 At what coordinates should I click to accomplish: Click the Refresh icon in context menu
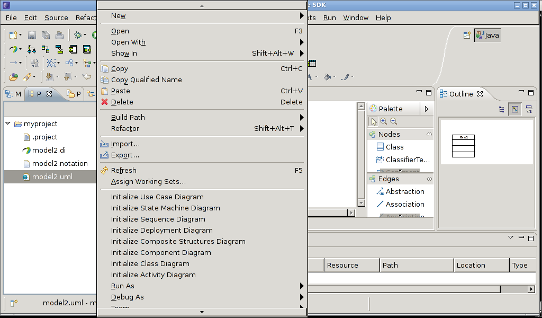coord(104,170)
